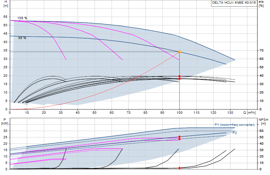270x175 pixels.
Task: Click the 109 % speed curve label
Action: (x=22, y=18)
